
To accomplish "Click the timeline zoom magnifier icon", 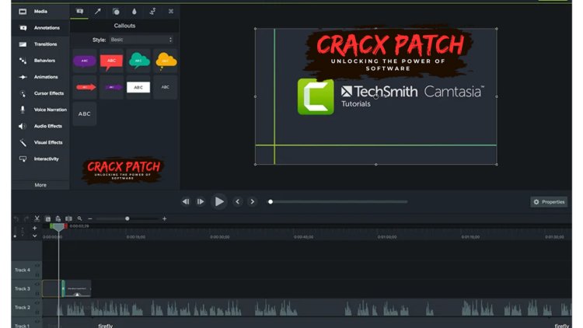I will tap(79, 218).
